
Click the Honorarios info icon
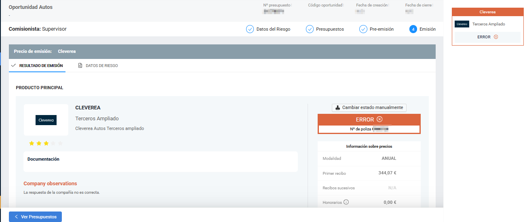point(346,202)
